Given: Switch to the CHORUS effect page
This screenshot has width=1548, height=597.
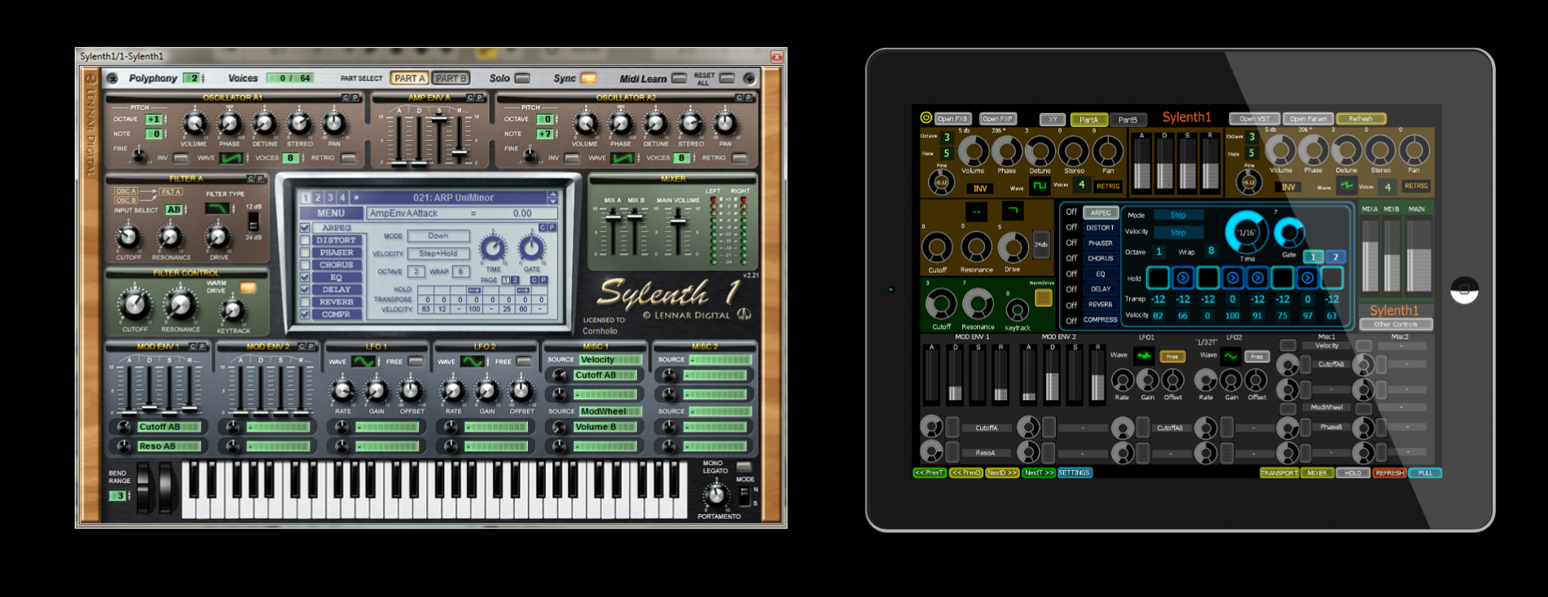Looking at the screenshot, I should tap(336, 265).
